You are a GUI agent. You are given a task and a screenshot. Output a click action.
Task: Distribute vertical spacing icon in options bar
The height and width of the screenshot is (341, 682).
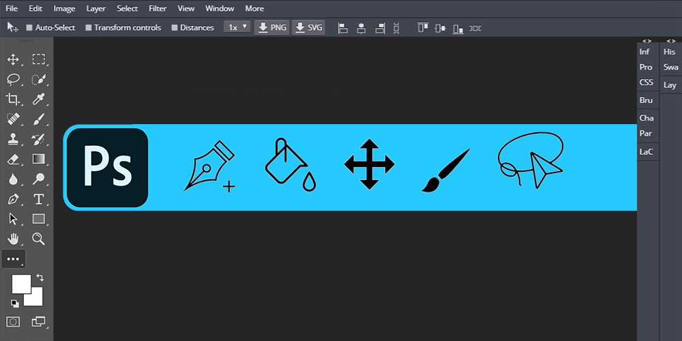pyautogui.click(x=396, y=28)
